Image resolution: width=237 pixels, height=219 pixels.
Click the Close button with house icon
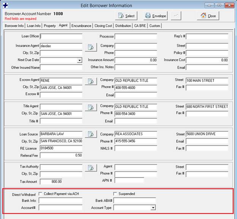[208, 16]
